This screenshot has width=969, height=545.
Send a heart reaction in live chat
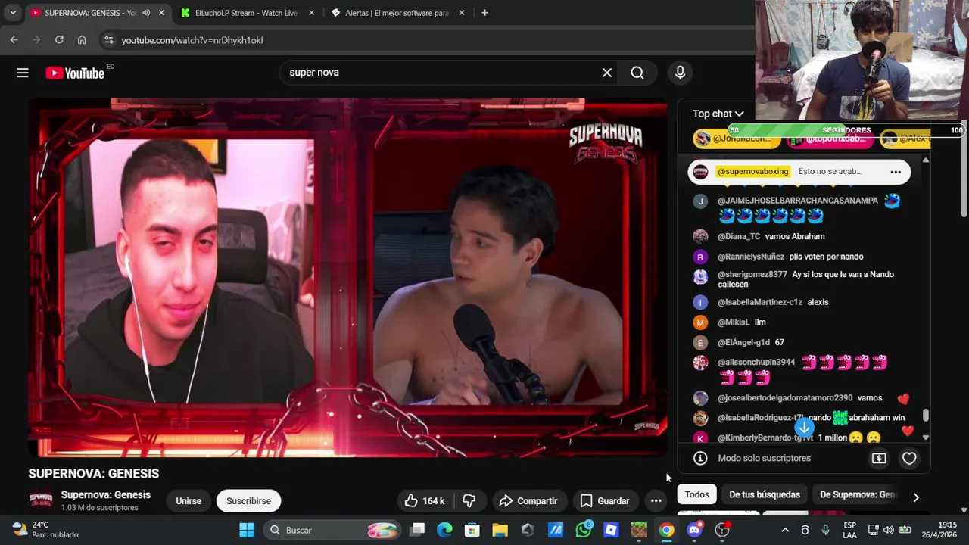click(x=909, y=458)
